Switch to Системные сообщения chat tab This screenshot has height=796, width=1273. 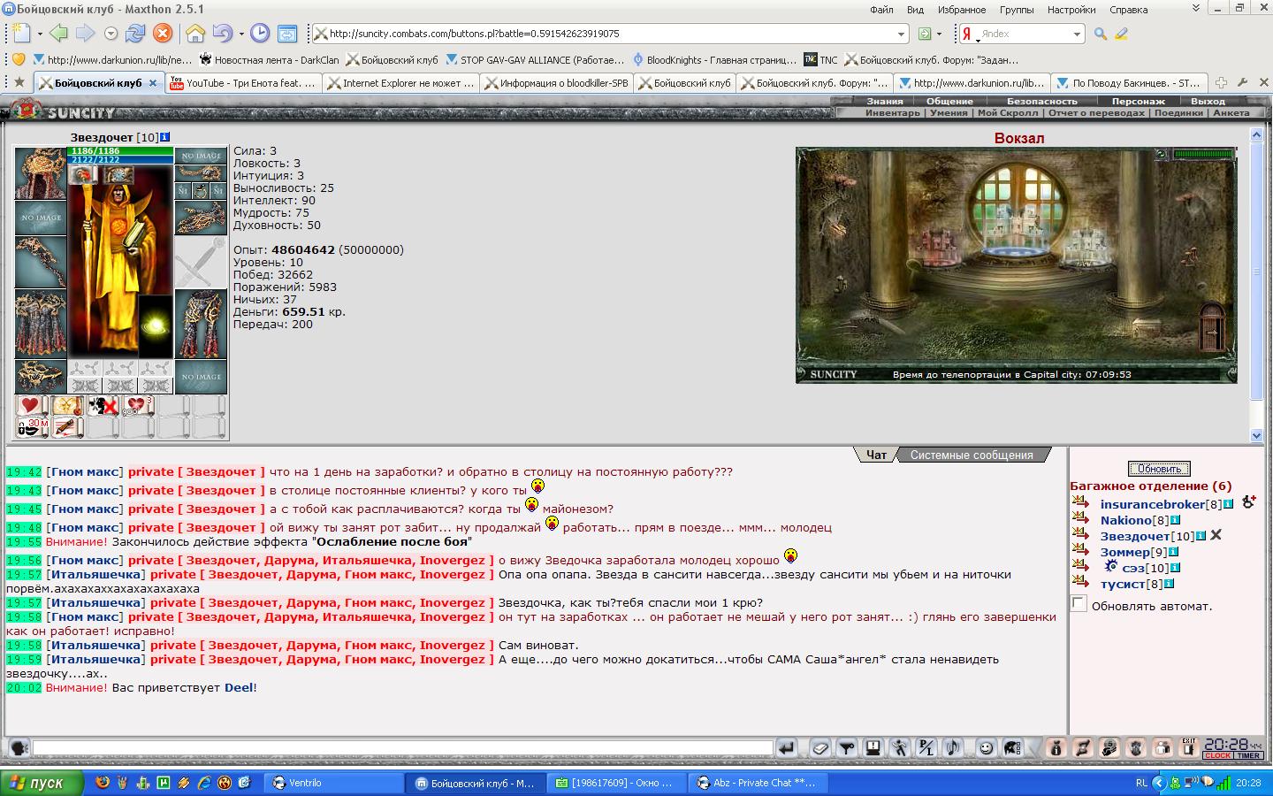point(972,455)
